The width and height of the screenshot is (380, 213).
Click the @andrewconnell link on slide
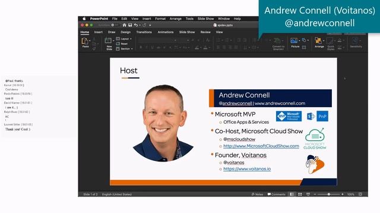pos(235,104)
